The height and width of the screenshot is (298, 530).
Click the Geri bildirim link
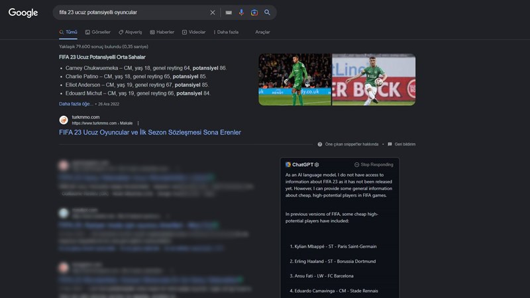click(405, 144)
